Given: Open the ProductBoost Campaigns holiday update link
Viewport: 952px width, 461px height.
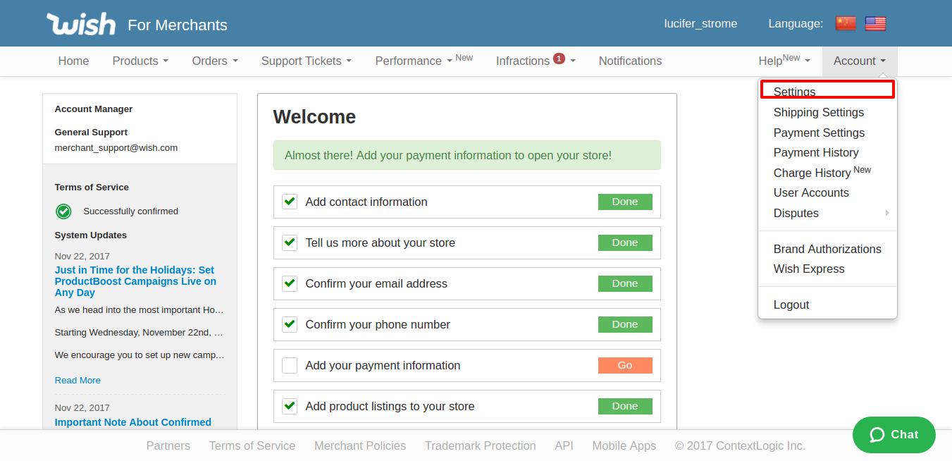Looking at the screenshot, I should click(x=135, y=281).
